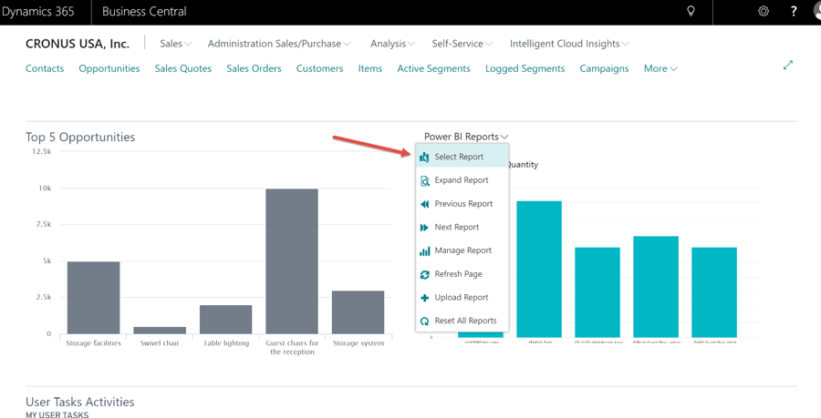
Task: Toggle the Power BI Reports dropdown
Action: coord(466,137)
